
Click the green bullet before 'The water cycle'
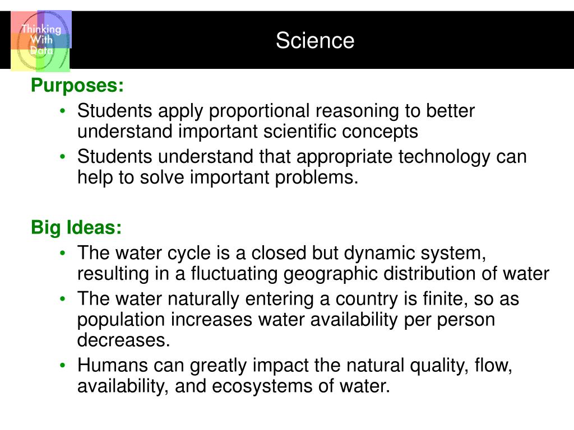coord(63,253)
